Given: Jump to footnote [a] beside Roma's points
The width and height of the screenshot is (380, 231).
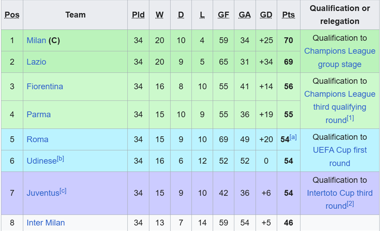Looking at the screenshot, I should coord(293,137).
